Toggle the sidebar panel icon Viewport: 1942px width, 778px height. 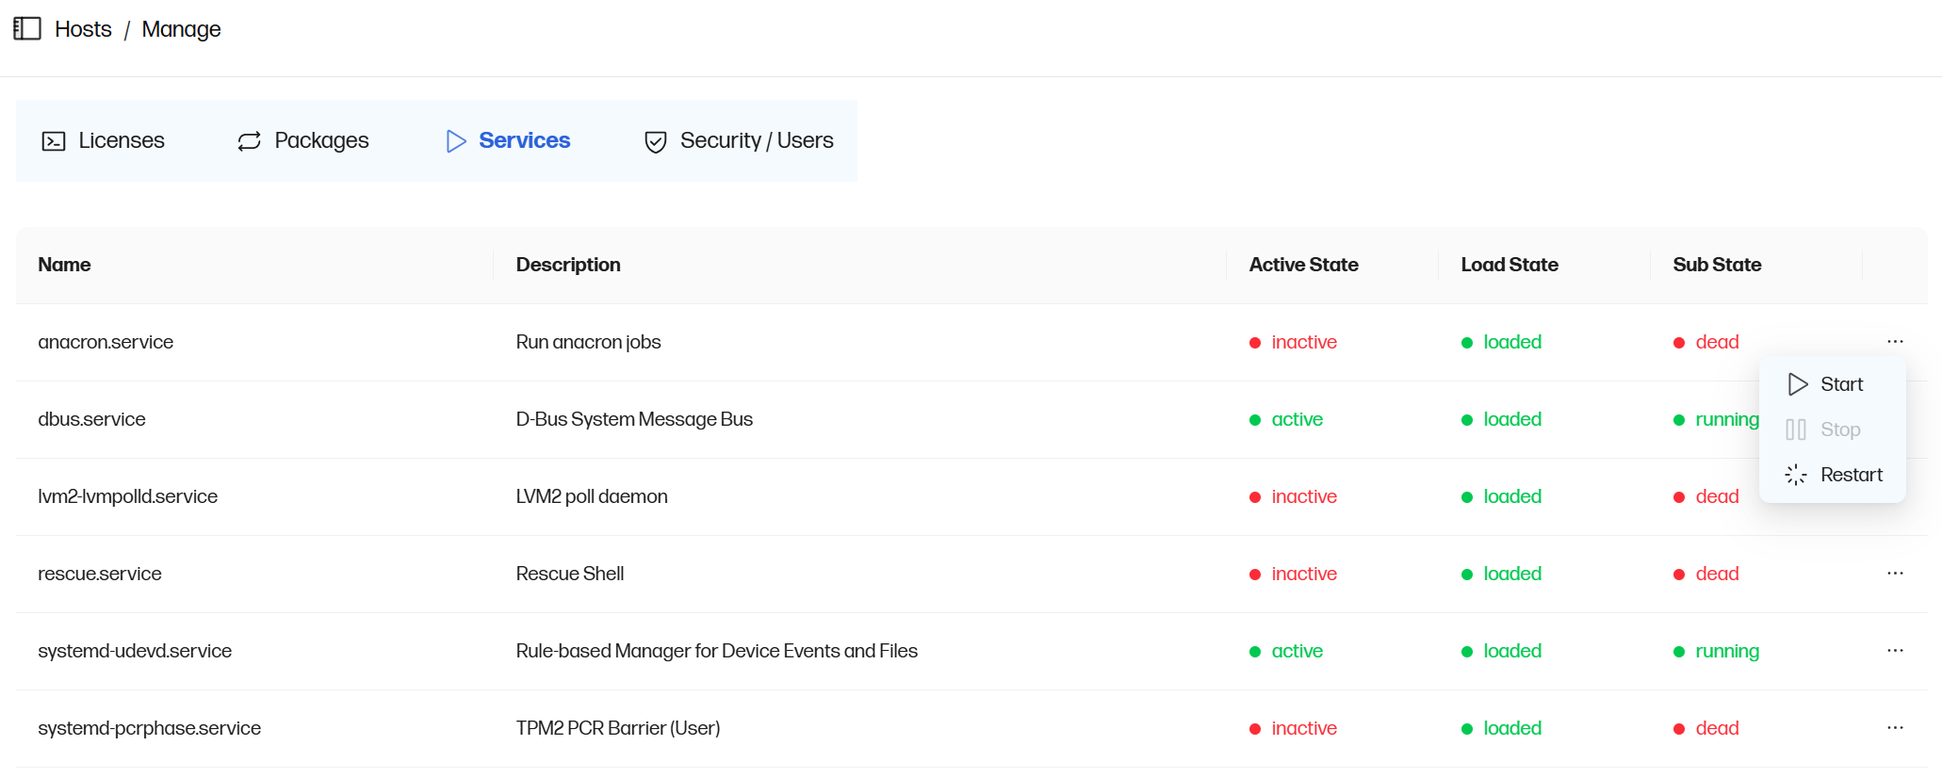pos(27,28)
